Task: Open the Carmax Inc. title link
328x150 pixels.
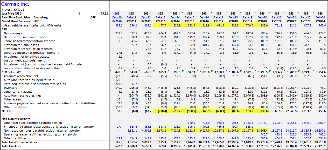Action: (x=15, y=4)
